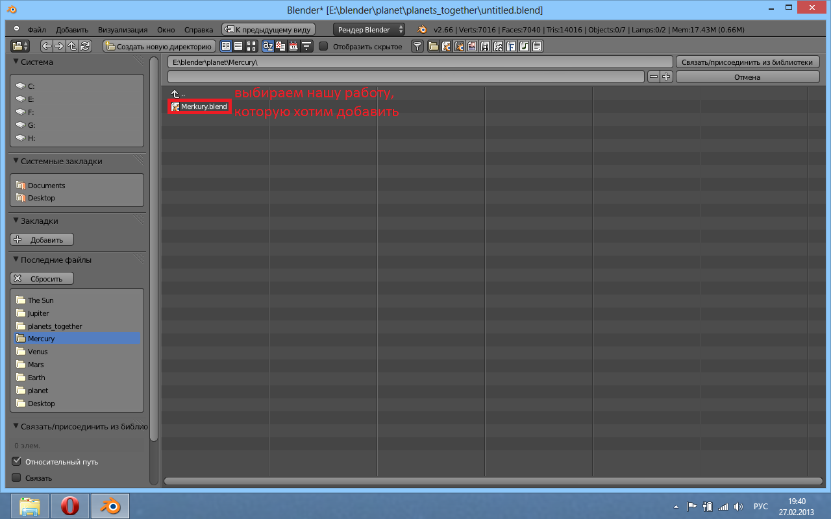
Task: Clear recent files with Сбросить
Action: point(42,278)
